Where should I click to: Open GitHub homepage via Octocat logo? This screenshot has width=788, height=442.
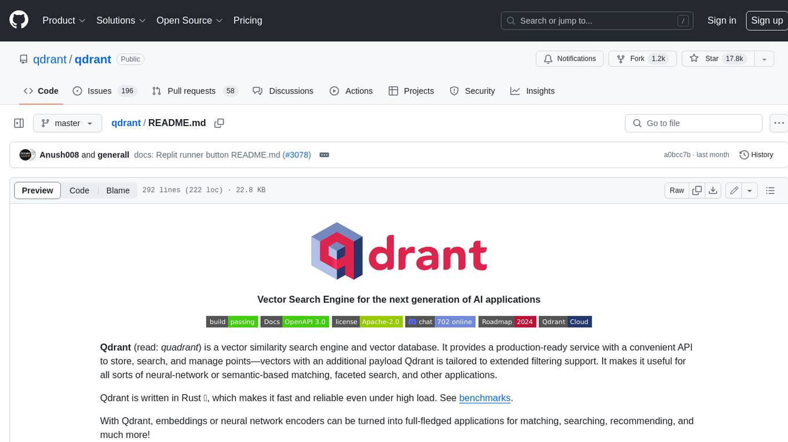coord(19,20)
